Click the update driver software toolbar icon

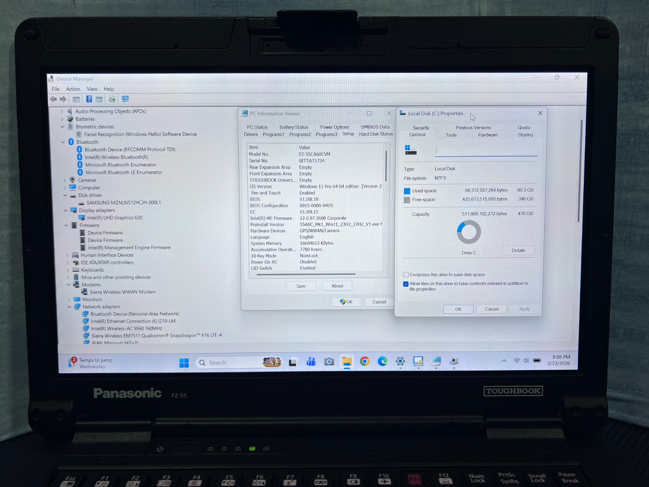pos(112,99)
